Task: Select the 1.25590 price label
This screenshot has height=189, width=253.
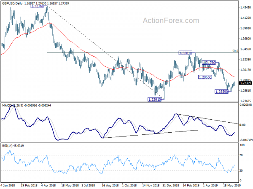Action: pos(221,92)
